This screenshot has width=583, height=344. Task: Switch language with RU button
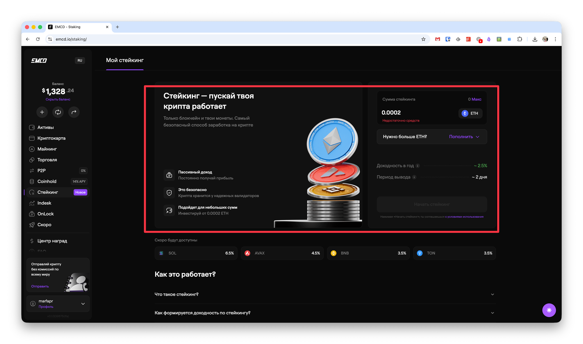click(80, 60)
